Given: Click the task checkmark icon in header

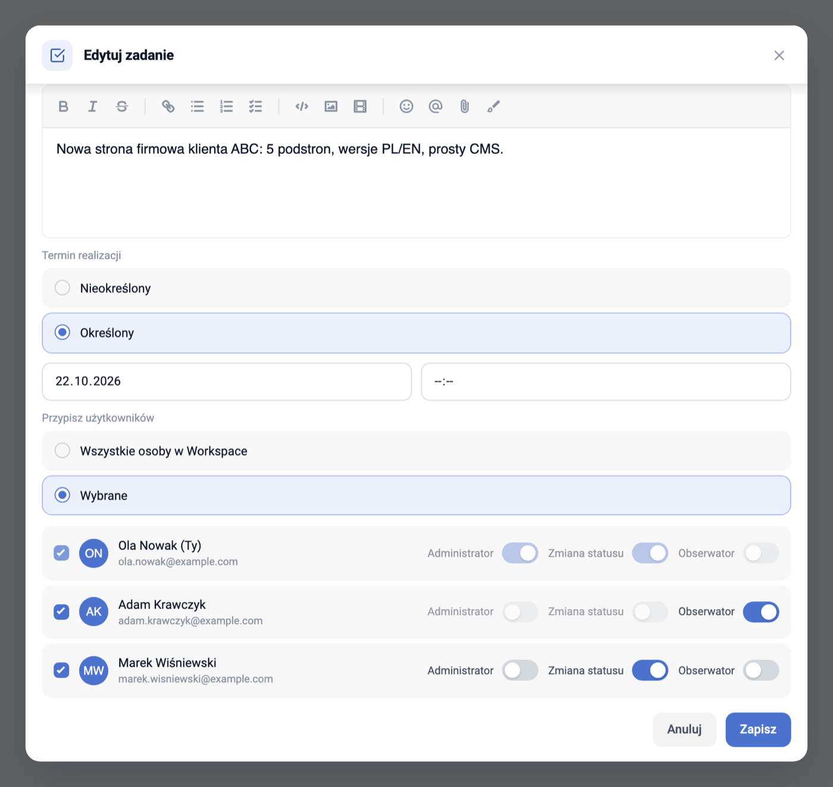Looking at the screenshot, I should point(57,55).
